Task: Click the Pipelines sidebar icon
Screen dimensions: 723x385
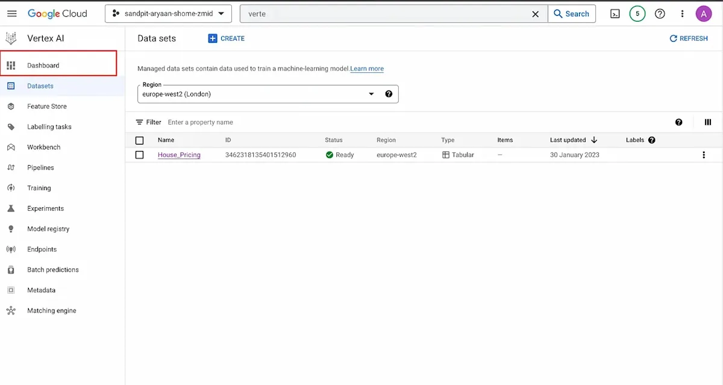Action: [x=11, y=168]
